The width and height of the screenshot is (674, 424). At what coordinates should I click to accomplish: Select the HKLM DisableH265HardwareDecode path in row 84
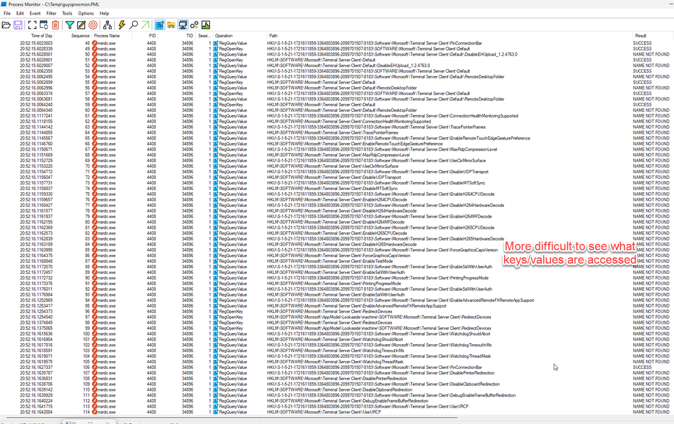[342, 245]
